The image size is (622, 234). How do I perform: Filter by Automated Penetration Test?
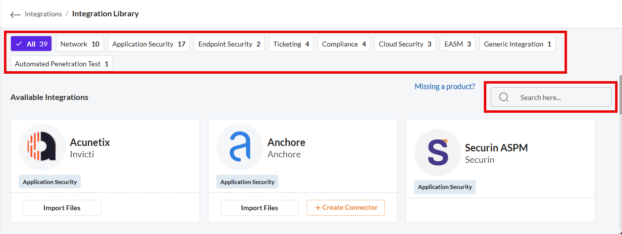point(61,64)
